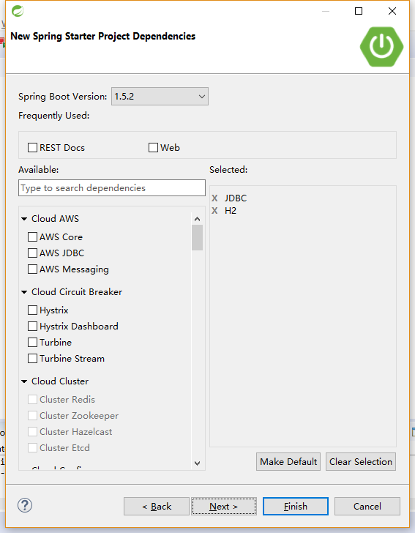Viewport: 415px width, 533px height.
Task: Check AWS Core dependency
Action: point(33,237)
